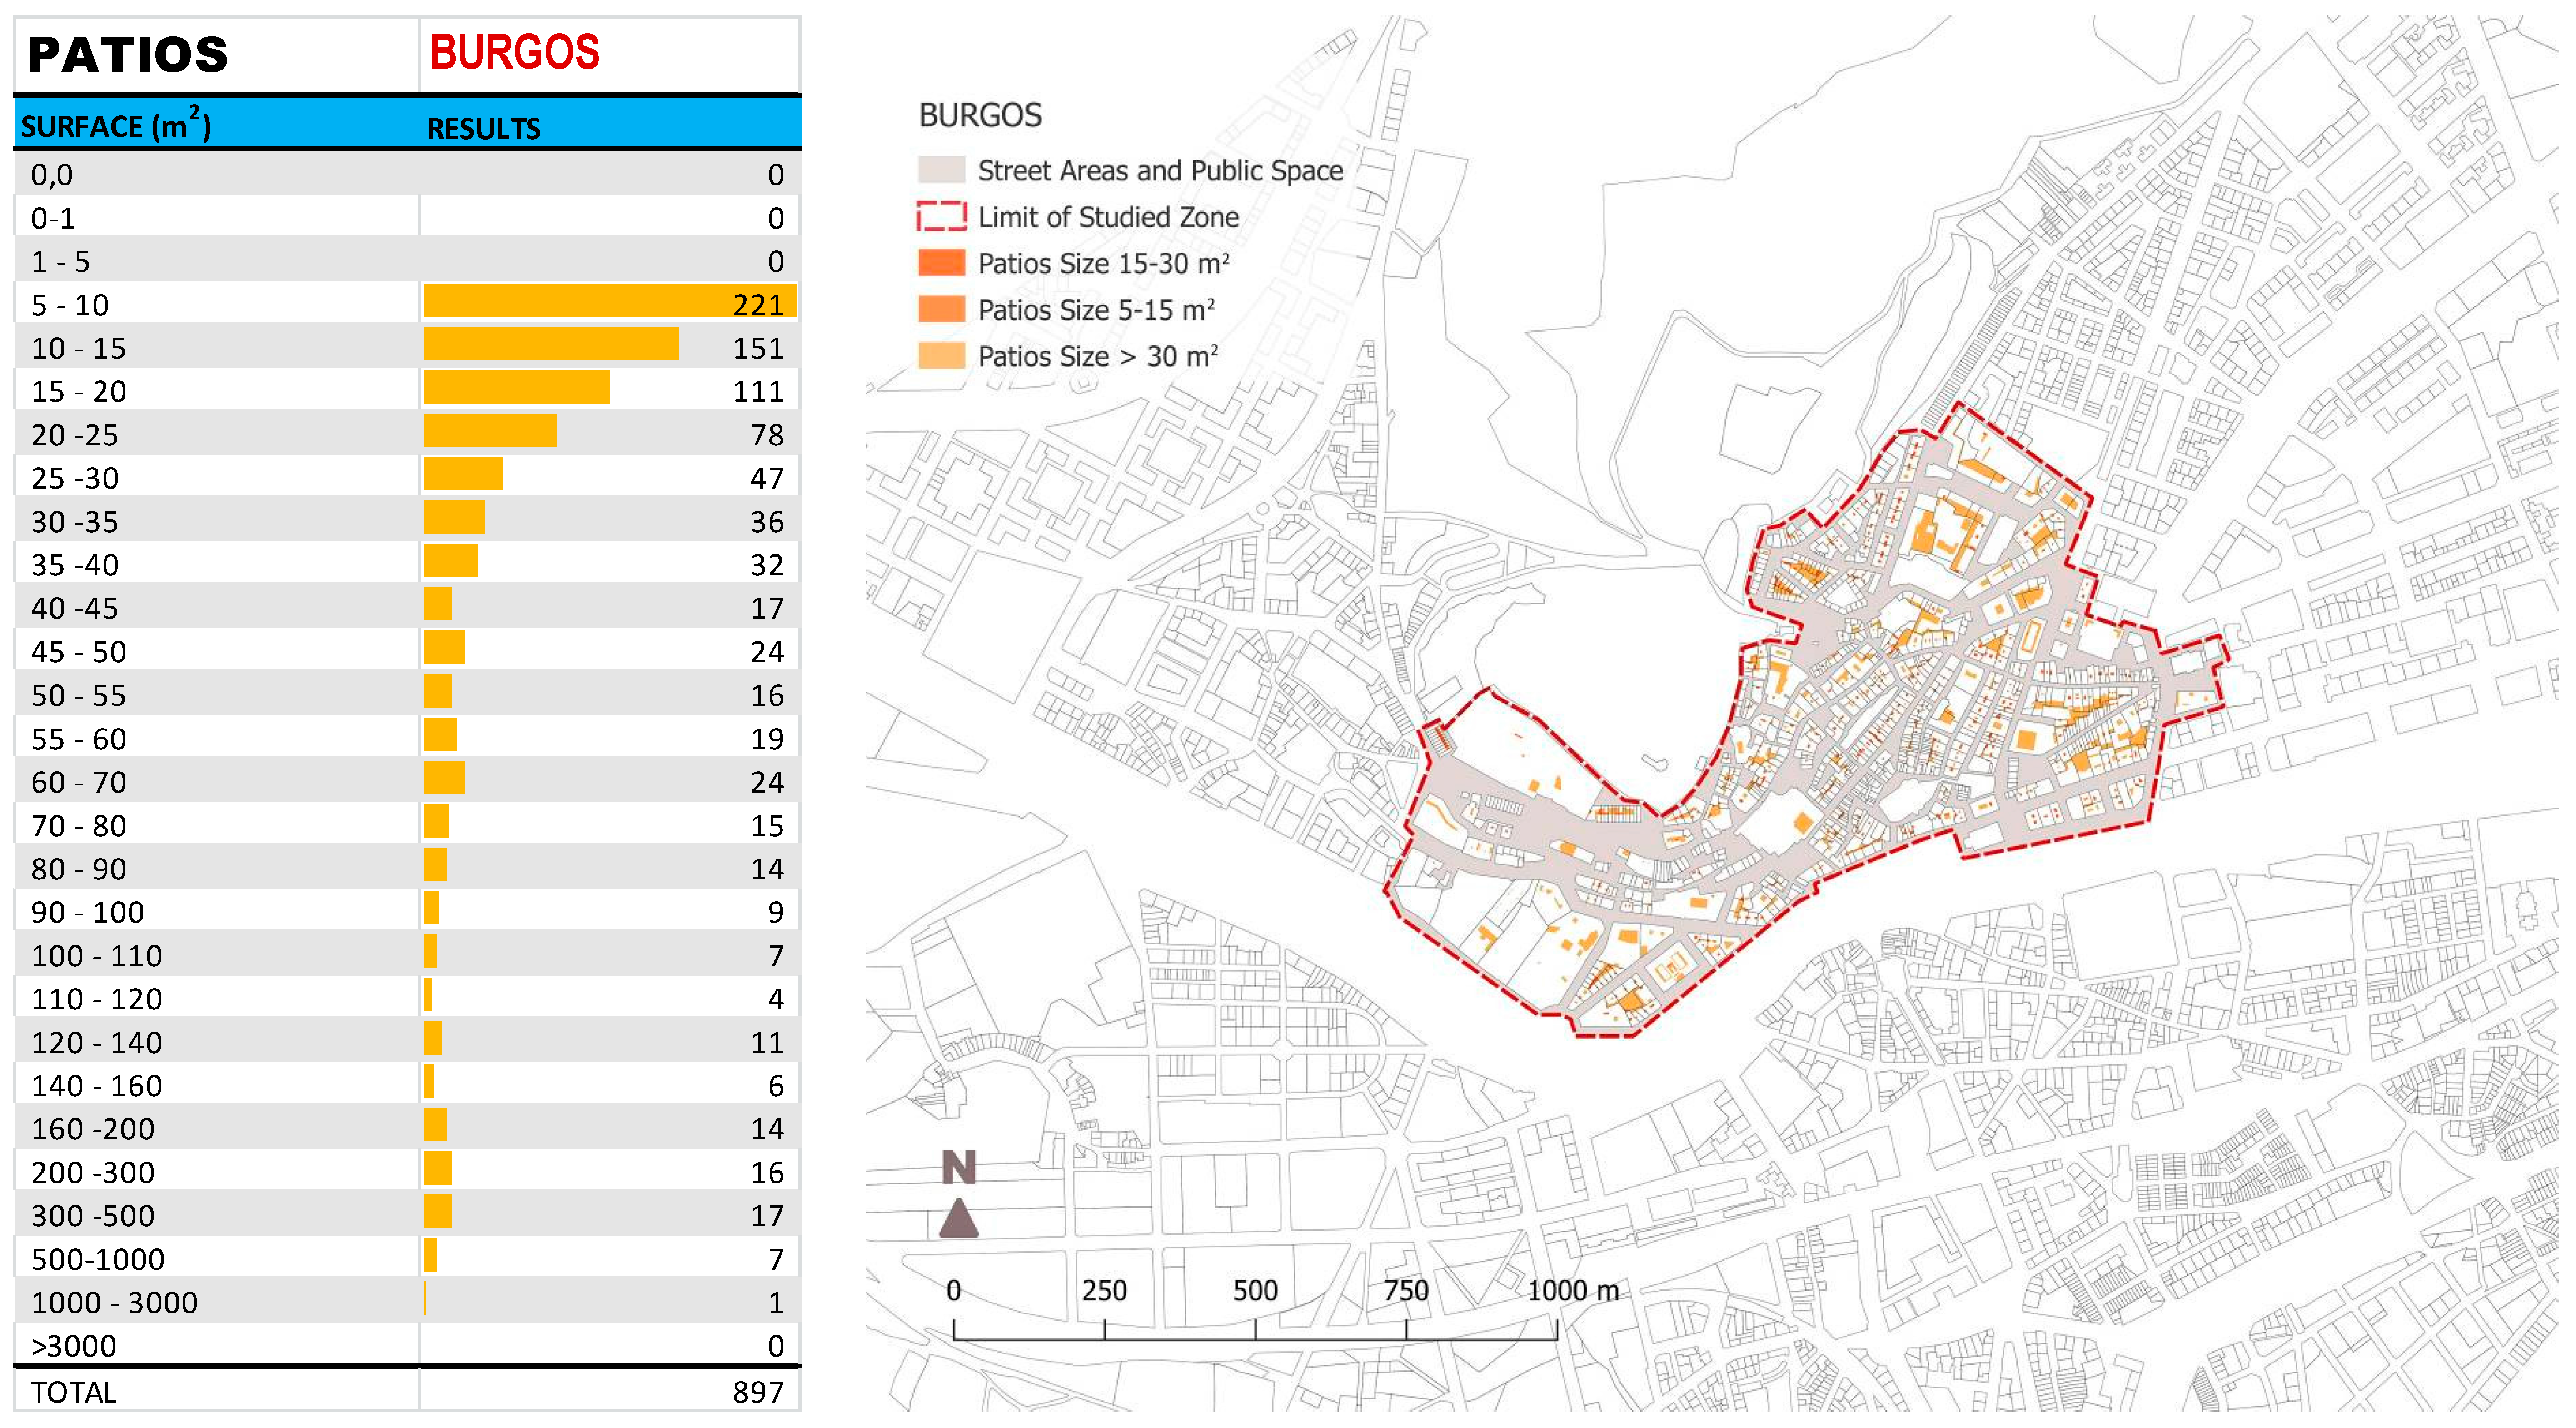Click the '10 - 15' surface row label

point(78,348)
